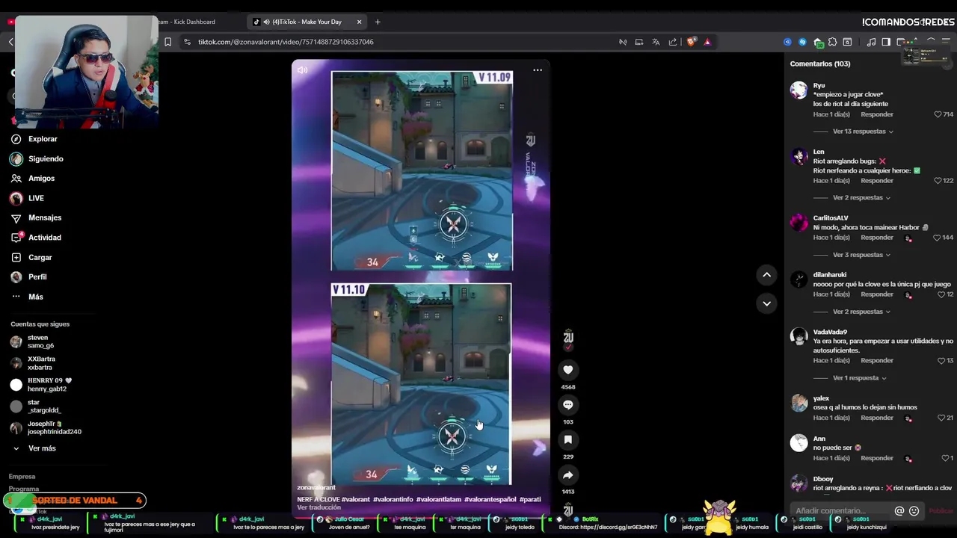Screen dimensions: 957x538
Task: Like dilanharuki's comment heart
Action: [x=941, y=294]
